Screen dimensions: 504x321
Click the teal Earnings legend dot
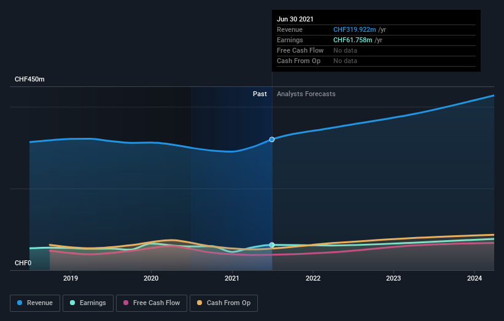pos(72,303)
